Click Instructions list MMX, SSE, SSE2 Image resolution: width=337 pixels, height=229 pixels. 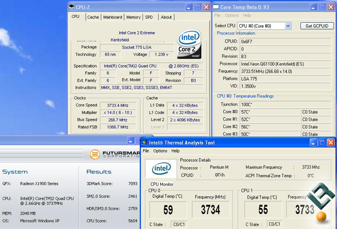click(x=152, y=88)
